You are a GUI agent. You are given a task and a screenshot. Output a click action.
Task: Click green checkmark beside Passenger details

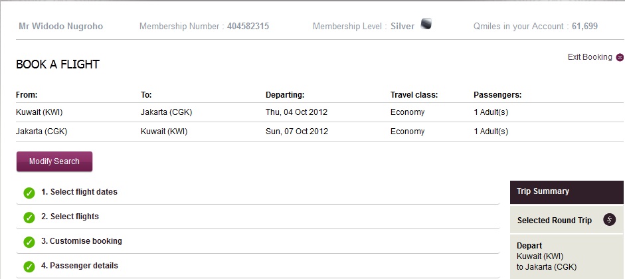point(29,266)
